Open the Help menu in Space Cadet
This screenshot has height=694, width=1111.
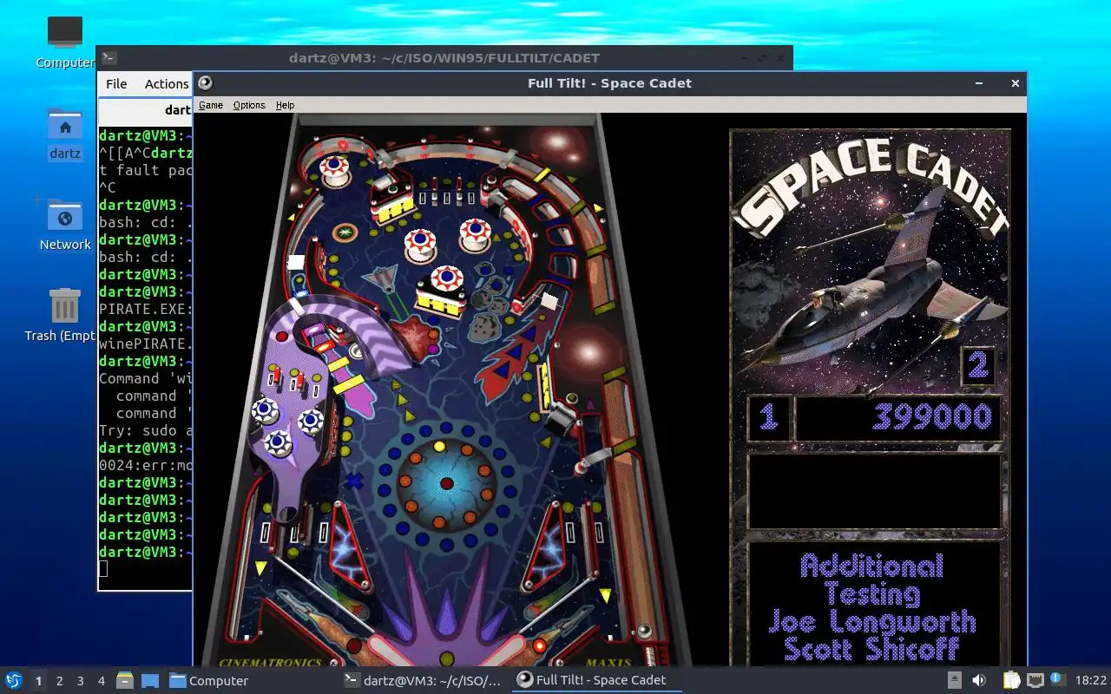[x=285, y=105]
